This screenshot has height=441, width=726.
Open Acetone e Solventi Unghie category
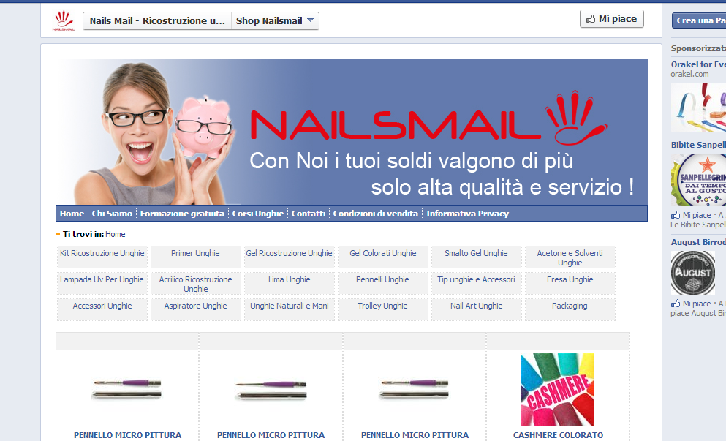pyautogui.click(x=570, y=258)
